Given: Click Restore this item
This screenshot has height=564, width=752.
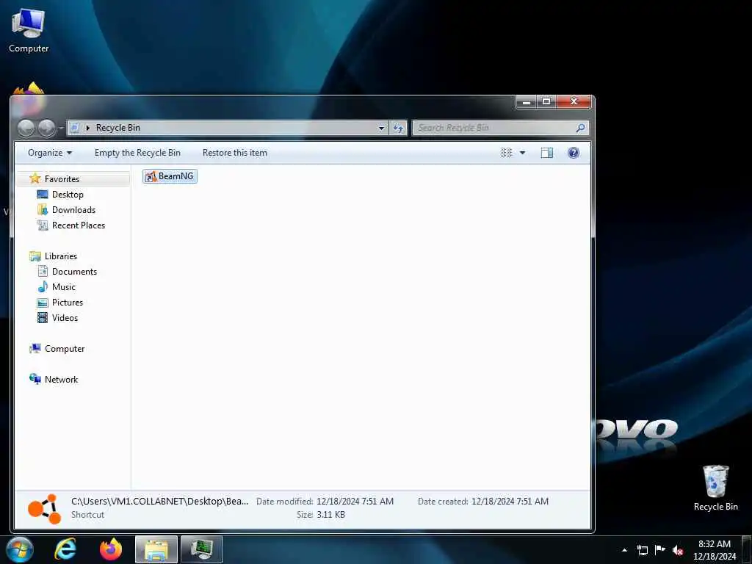Looking at the screenshot, I should [234, 153].
